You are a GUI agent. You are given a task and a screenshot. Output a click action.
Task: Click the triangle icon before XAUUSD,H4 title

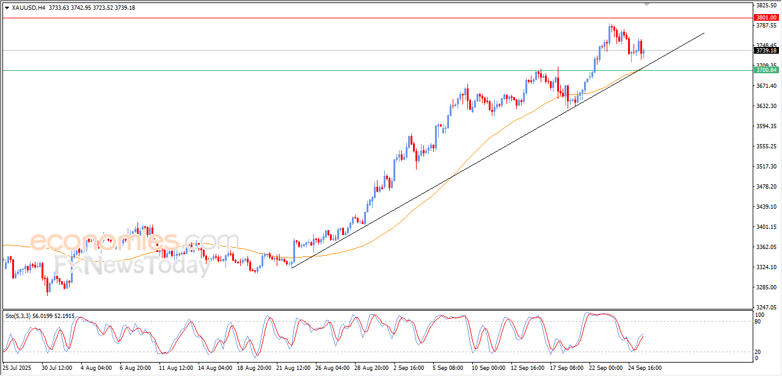7,7
